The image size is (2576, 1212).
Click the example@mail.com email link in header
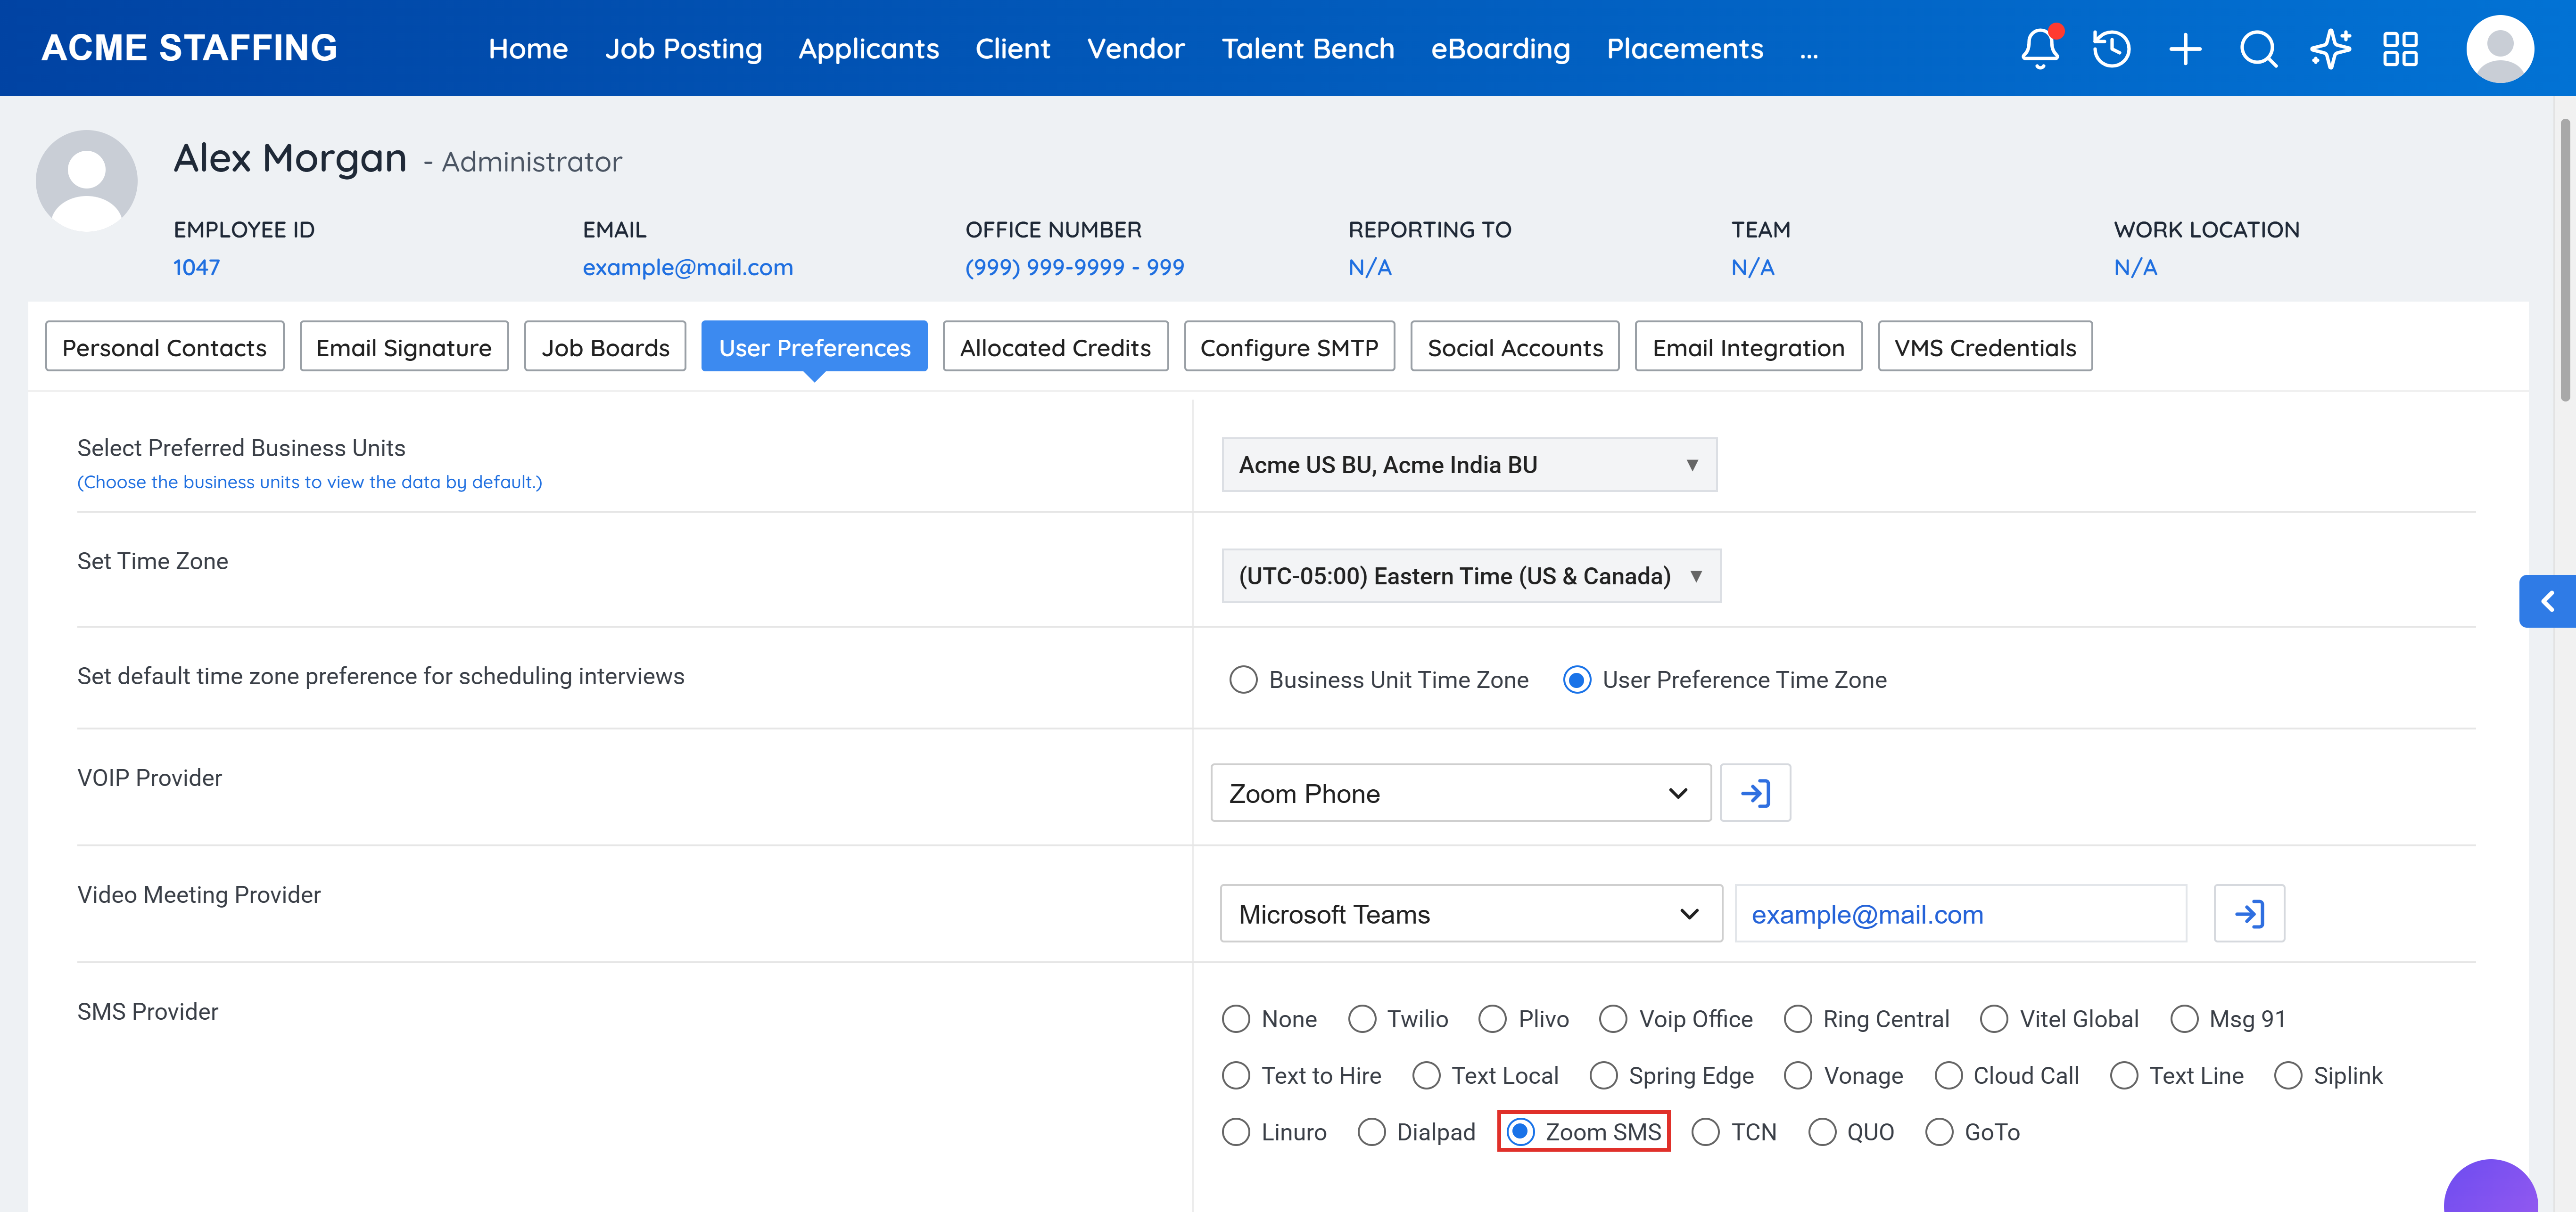click(x=688, y=268)
